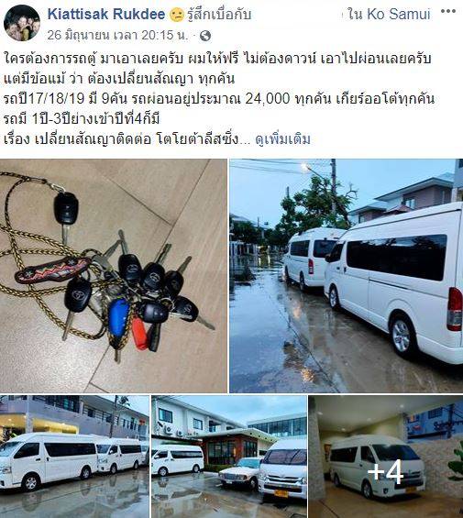Click the yellow license plate on van

click(281, 493)
